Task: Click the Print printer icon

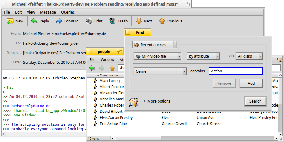Action: [x=89, y=21]
